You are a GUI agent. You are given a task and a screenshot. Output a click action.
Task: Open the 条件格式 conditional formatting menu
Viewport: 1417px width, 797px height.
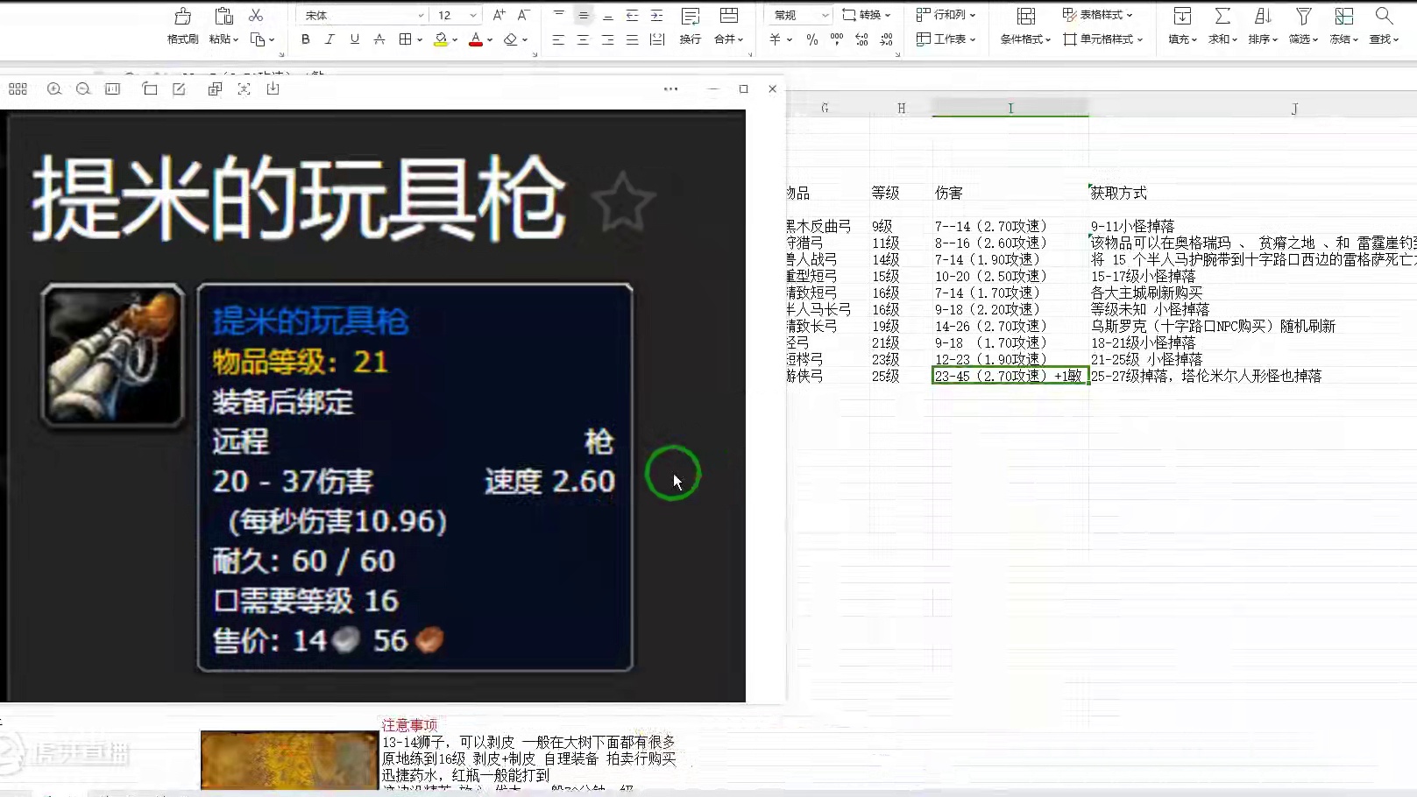1022,39
